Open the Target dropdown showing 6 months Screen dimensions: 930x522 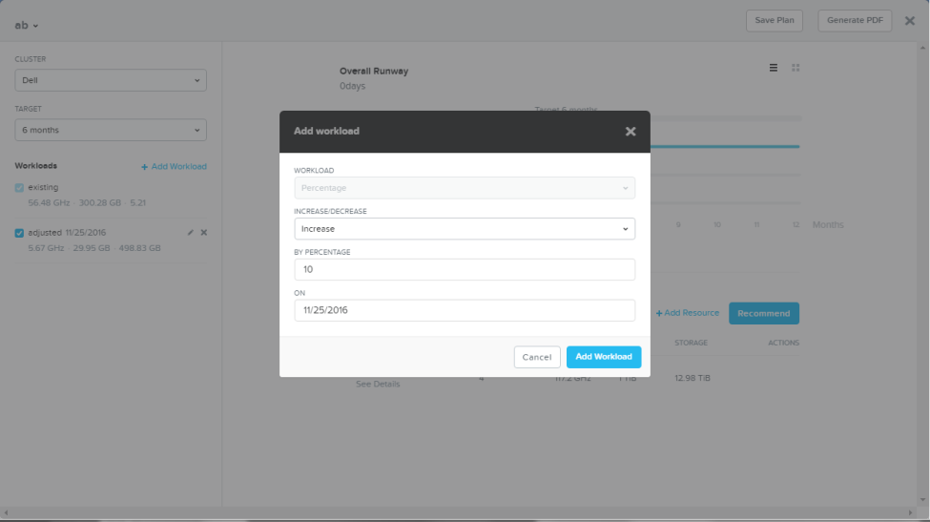(x=111, y=130)
